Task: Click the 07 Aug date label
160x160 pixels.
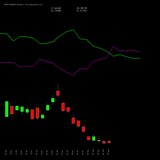Action: 108,152
